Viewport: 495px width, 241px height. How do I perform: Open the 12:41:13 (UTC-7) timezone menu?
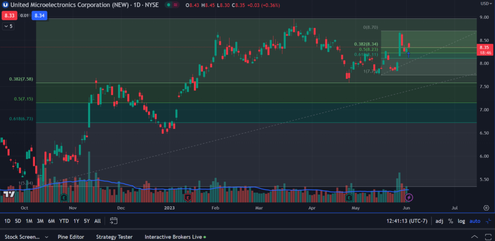pyautogui.click(x=408, y=221)
